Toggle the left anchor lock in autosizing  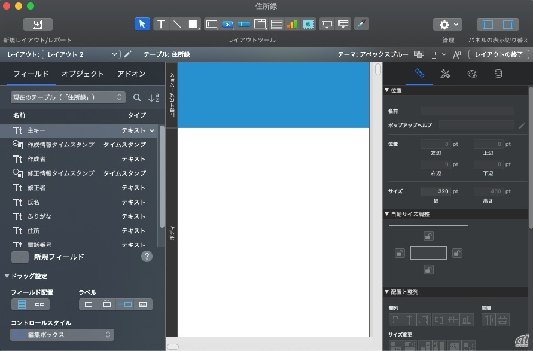click(400, 253)
